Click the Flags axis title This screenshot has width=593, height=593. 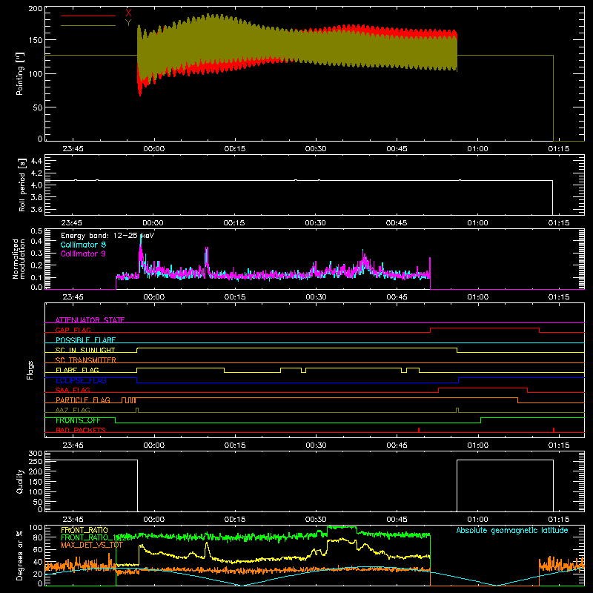point(30,370)
